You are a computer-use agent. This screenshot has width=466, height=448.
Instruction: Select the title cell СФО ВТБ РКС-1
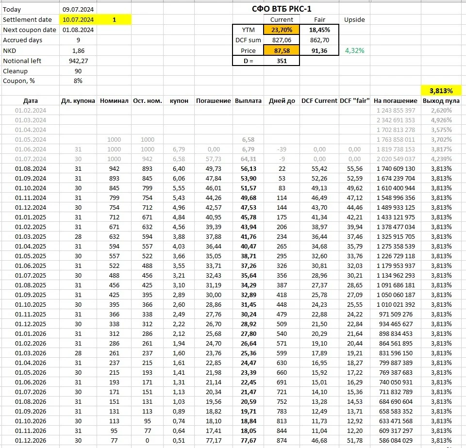tap(282, 9)
